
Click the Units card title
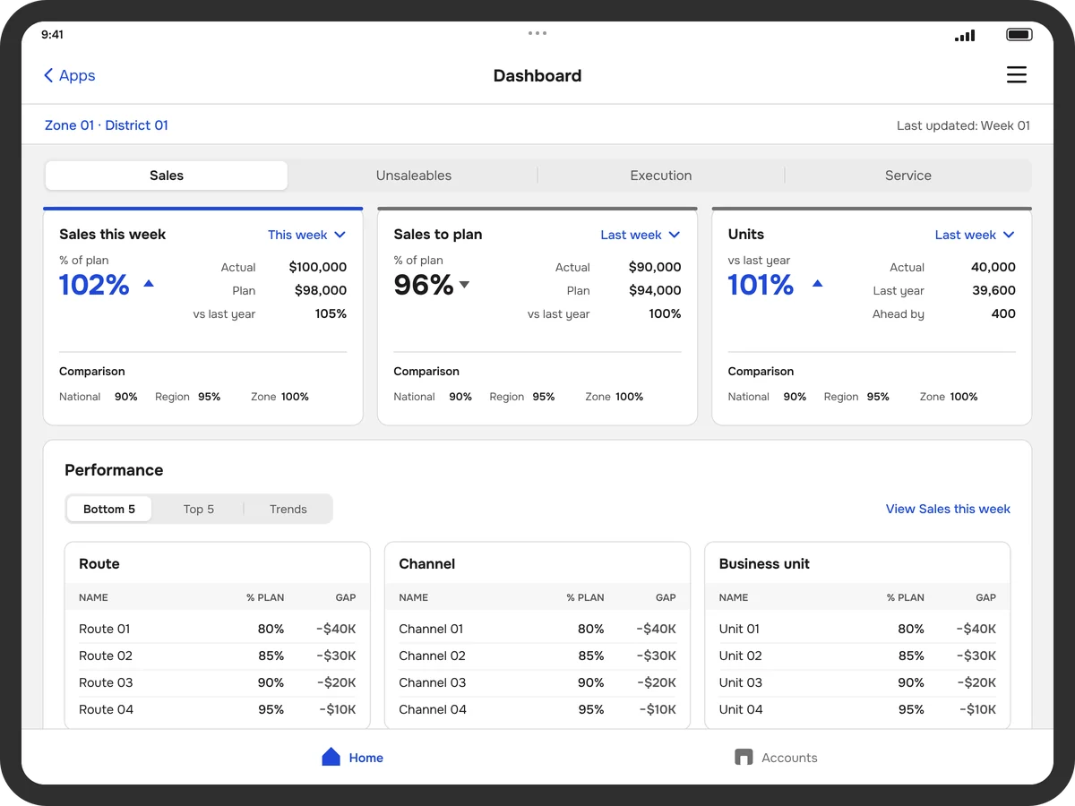click(746, 235)
